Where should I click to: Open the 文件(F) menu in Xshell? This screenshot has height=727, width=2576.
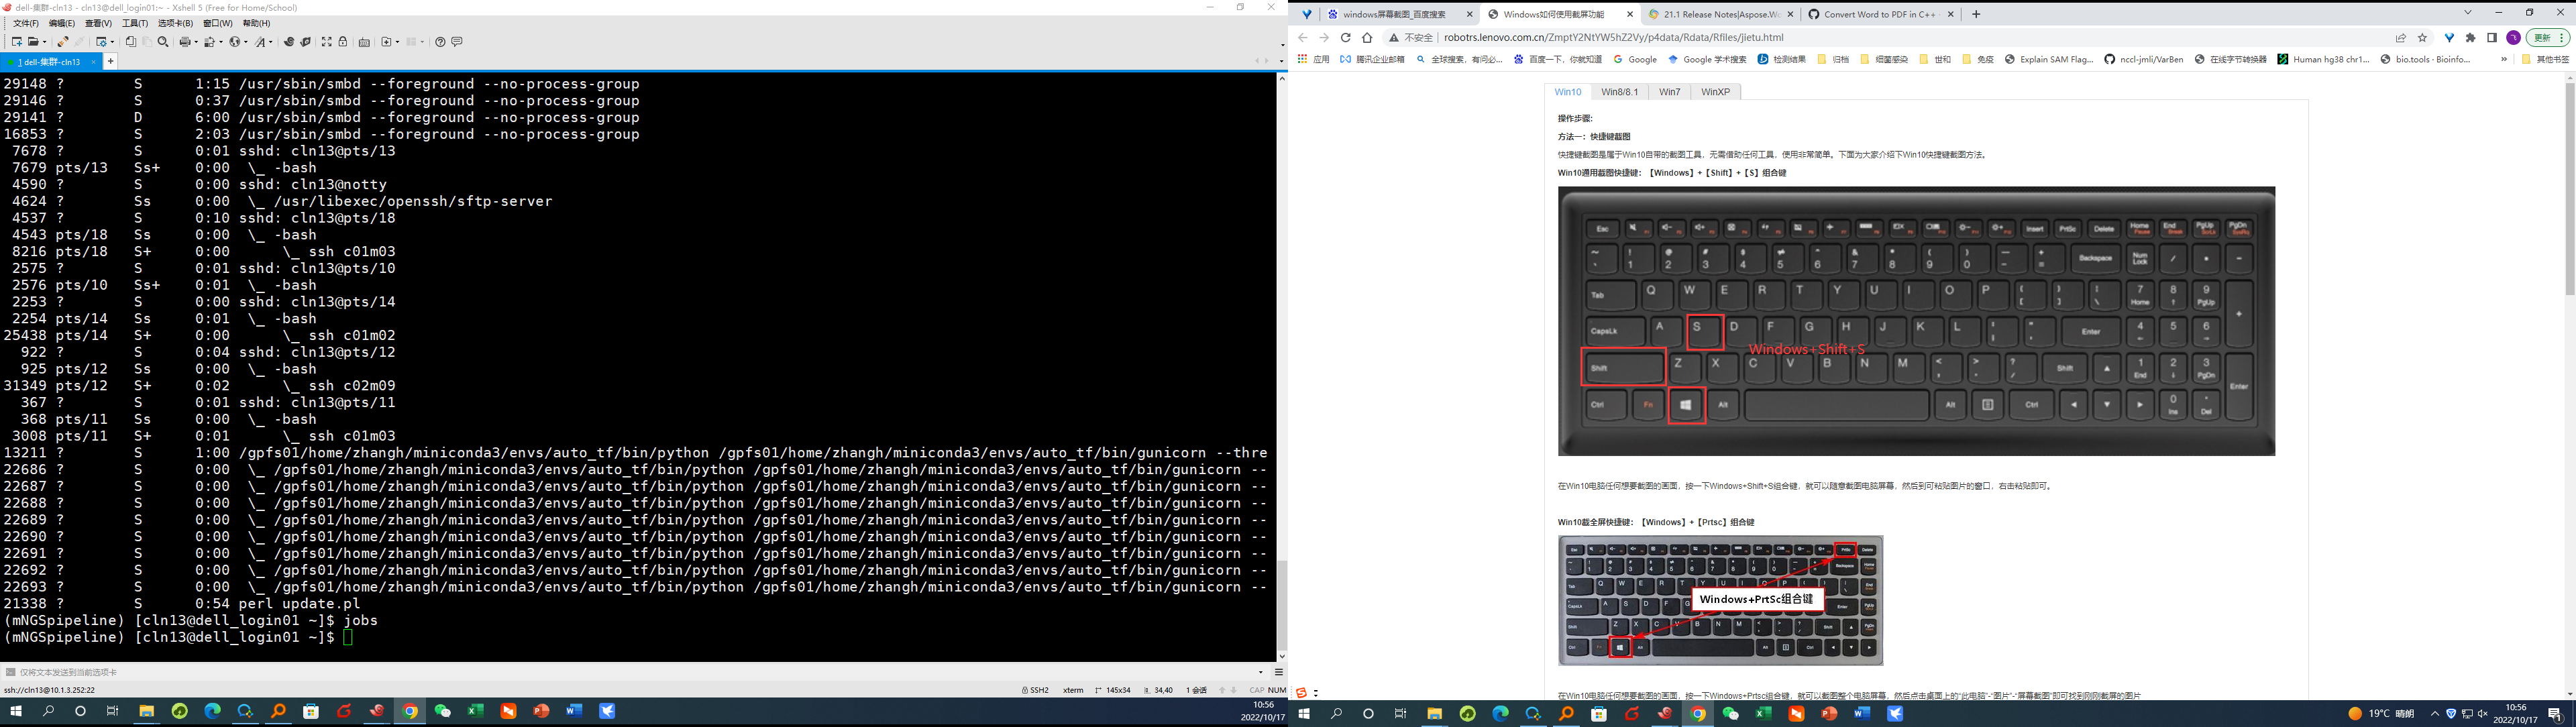pos(26,23)
